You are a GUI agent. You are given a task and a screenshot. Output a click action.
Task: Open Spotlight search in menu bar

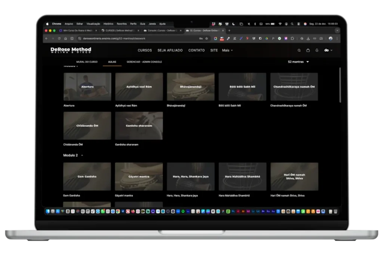[x=292, y=24]
